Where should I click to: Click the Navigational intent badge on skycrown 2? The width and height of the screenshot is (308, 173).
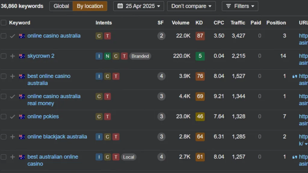tap(107, 56)
